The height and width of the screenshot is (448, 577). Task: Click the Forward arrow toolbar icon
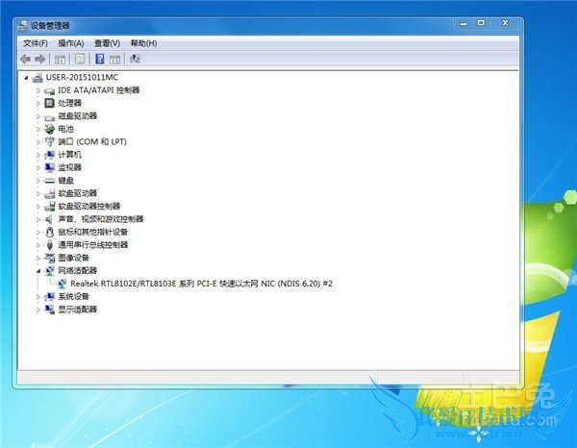coord(39,59)
